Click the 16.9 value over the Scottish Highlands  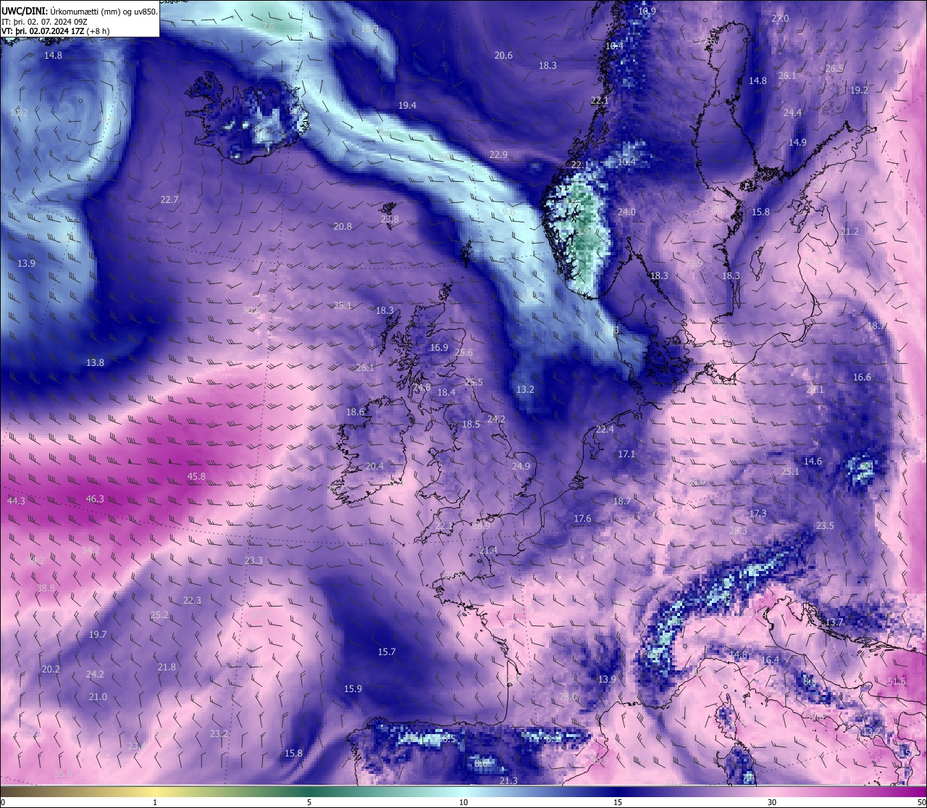439,347
